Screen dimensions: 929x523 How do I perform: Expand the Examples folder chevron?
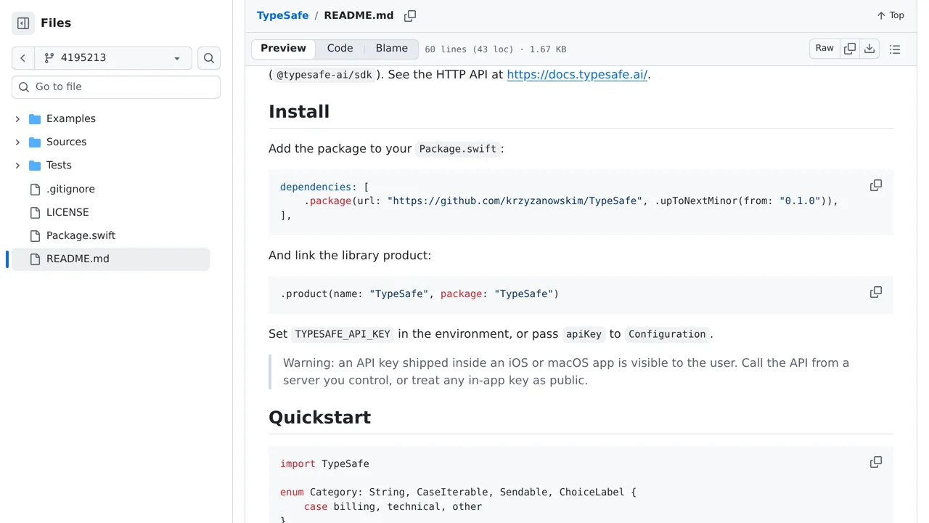point(17,118)
